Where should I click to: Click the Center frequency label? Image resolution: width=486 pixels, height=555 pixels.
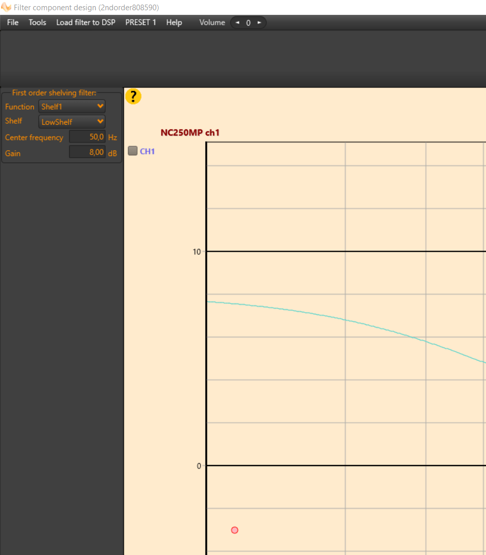pos(34,137)
